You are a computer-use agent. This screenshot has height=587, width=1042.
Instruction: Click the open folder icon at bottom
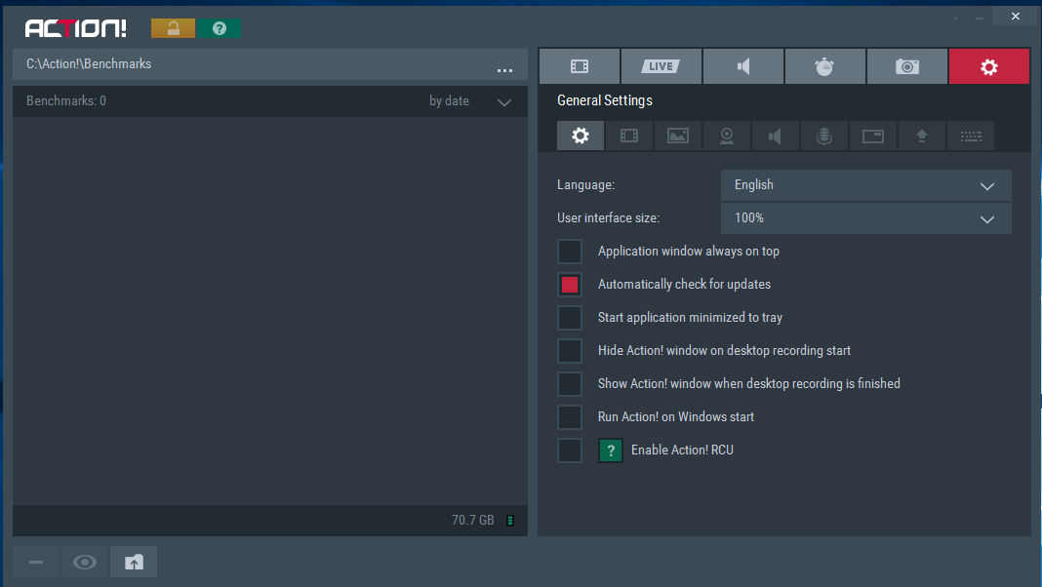[x=134, y=562]
